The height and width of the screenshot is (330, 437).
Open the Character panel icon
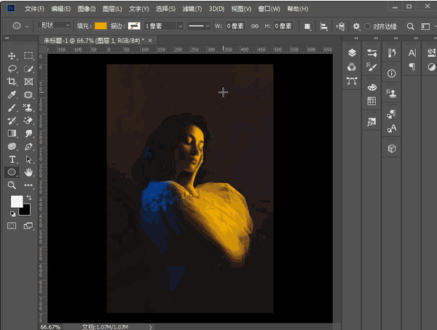[x=412, y=52]
